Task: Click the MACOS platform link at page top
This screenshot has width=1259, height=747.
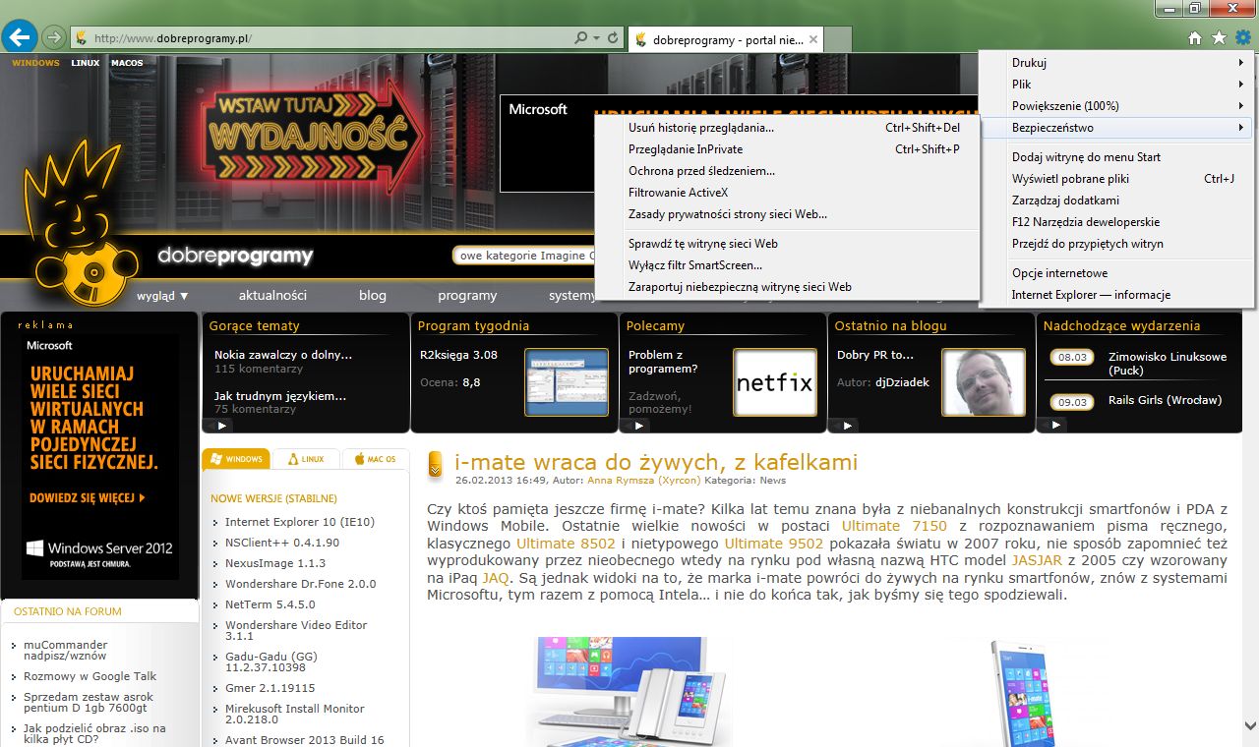Action: [x=127, y=63]
